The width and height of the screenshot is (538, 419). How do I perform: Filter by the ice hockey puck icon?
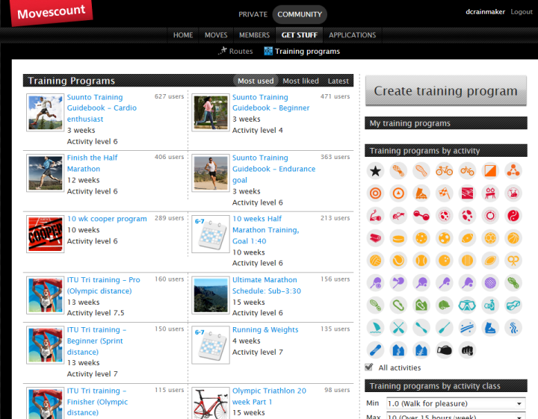point(398,238)
